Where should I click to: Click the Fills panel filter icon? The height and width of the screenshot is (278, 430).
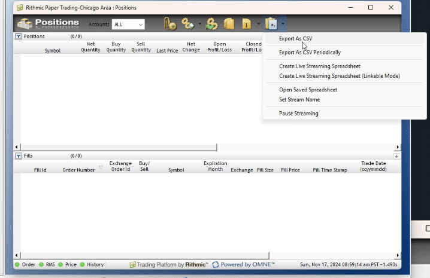[x=17, y=155]
